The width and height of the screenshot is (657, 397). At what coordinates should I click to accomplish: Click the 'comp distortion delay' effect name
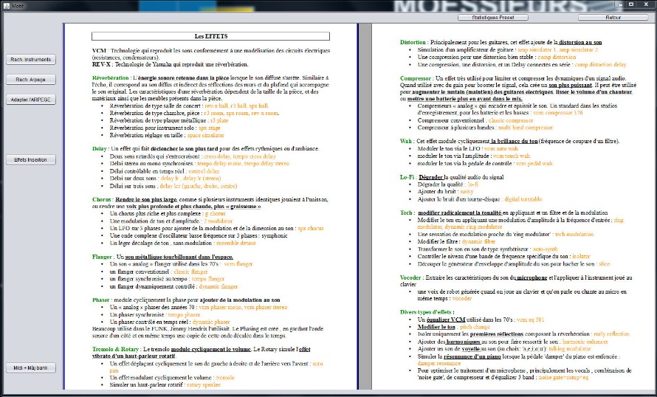coord(600,65)
